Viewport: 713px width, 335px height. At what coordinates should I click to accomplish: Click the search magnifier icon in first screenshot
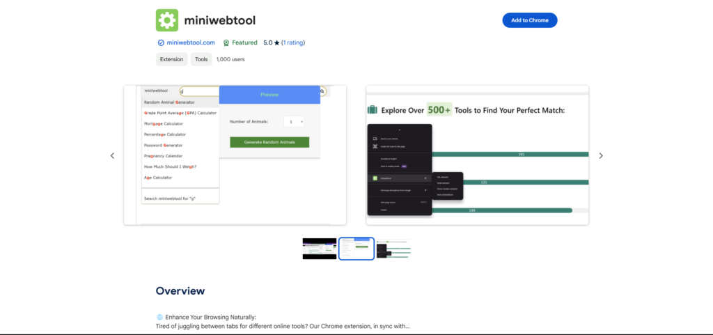(x=322, y=91)
